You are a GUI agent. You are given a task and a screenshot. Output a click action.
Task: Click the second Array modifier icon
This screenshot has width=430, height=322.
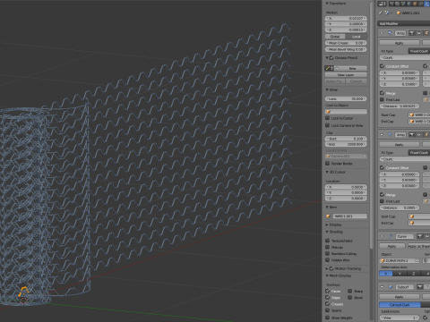(391, 134)
